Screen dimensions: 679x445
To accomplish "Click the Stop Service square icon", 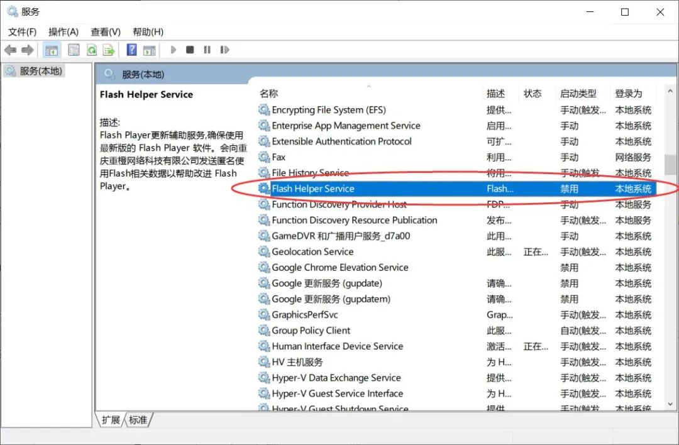I will pyautogui.click(x=190, y=50).
